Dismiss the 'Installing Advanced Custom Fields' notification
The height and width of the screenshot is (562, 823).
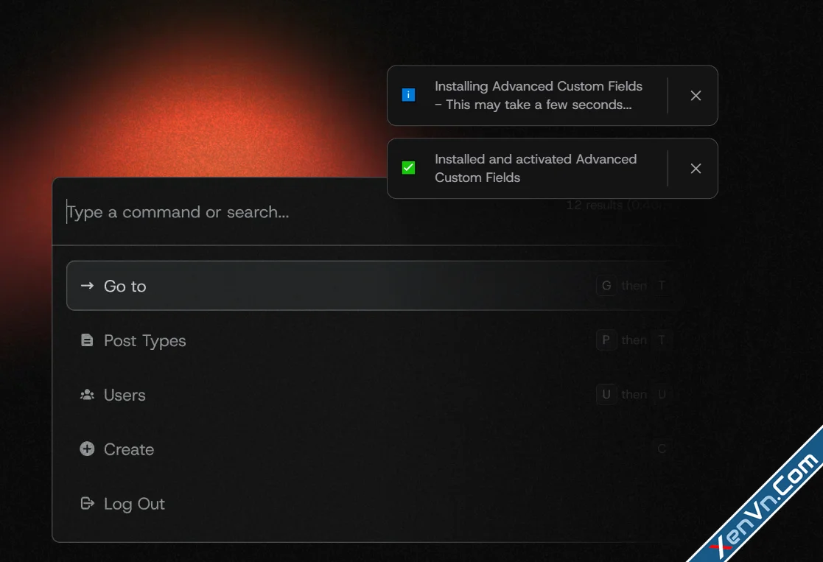[x=696, y=96]
